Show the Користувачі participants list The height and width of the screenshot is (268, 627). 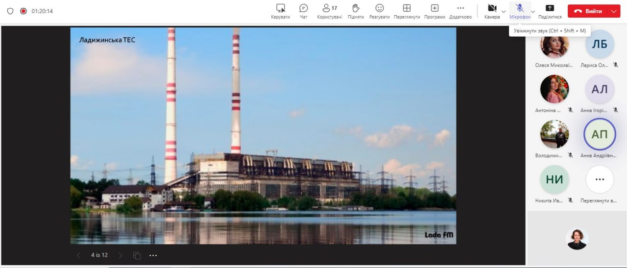point(329,11)
